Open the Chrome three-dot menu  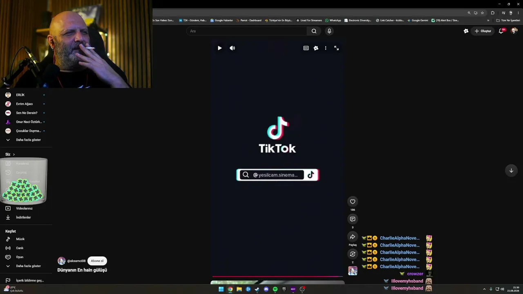click(518, 13)
